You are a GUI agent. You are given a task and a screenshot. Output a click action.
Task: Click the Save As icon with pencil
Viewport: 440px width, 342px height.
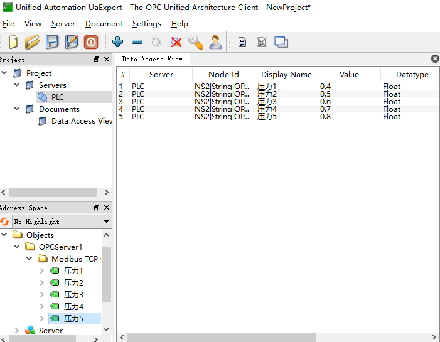(x=72, y=42)
